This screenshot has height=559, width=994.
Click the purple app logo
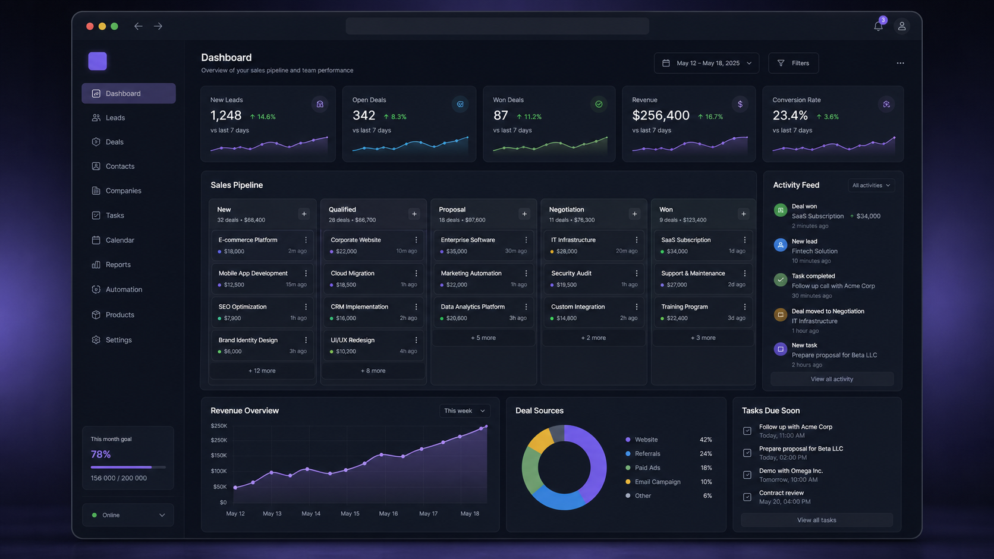[x=97, y=61]
